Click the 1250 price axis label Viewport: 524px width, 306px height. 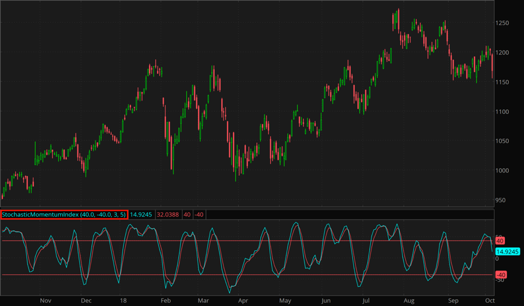(x=504, y=23)
